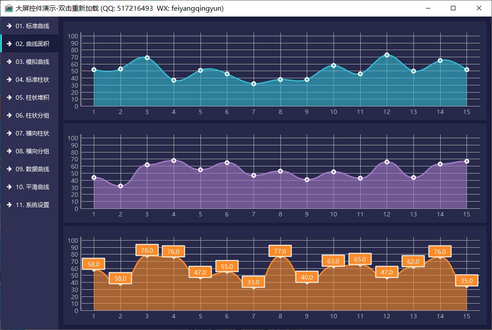Open the 04. 标准柱状 page
The image size is (492, 330).
[32, 80]
